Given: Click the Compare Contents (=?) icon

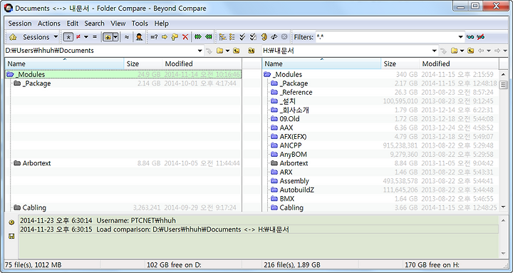Looking at the screenshot, I should [154, 37].
